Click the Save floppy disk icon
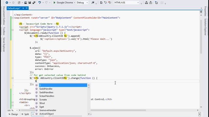The image size is (209, 117). 30,3
